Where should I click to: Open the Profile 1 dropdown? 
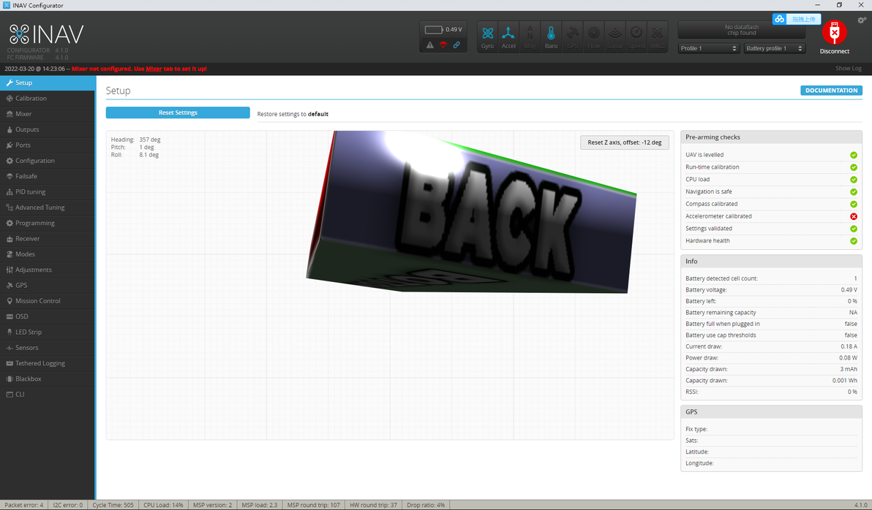(708, 48)
